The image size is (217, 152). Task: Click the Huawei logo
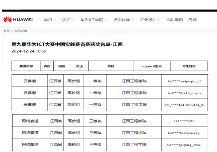pyautogui.click(x=18, y=20)
